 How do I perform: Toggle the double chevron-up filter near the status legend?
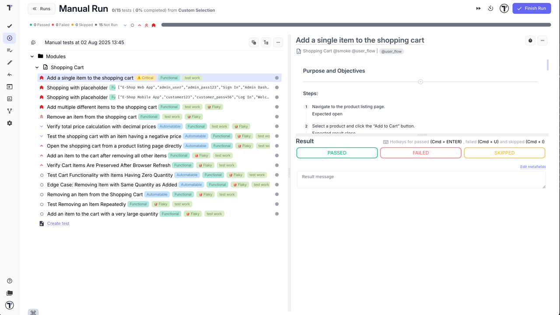click(x=146, y=25)
